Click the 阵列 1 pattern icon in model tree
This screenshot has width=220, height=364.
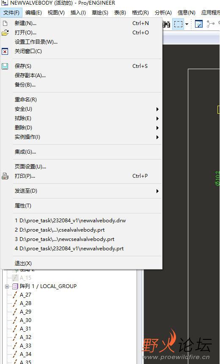tap(15, 286)
